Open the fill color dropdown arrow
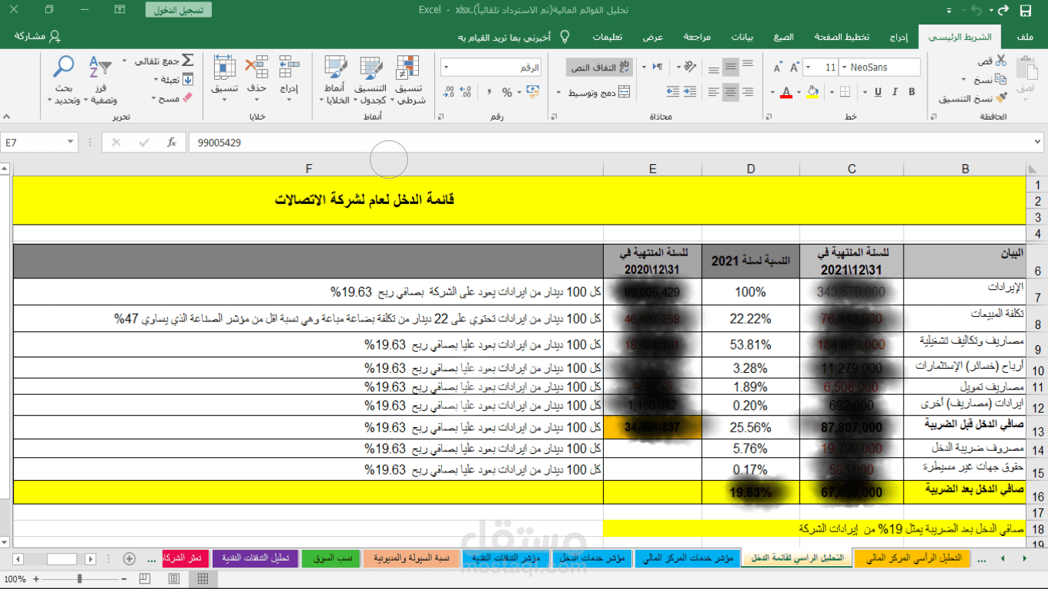The image size is (1048, 589). click(x=799, y=93)
